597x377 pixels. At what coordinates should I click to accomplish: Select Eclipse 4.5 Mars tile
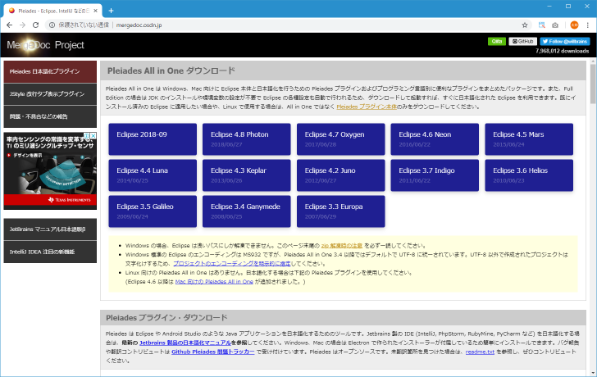(x=529, y=139)
